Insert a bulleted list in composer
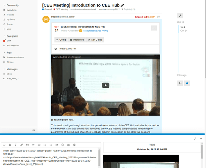Viewport: 206px width, 168px height. point(45,145)
